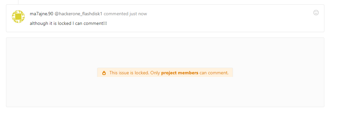
Task: Click the "This issue is locked." sentence
Action: [129, 73]
